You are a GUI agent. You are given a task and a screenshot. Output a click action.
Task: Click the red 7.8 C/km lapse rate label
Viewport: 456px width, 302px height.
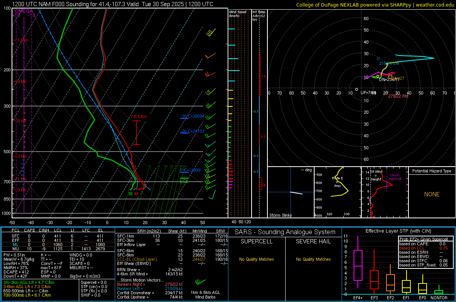138,117
